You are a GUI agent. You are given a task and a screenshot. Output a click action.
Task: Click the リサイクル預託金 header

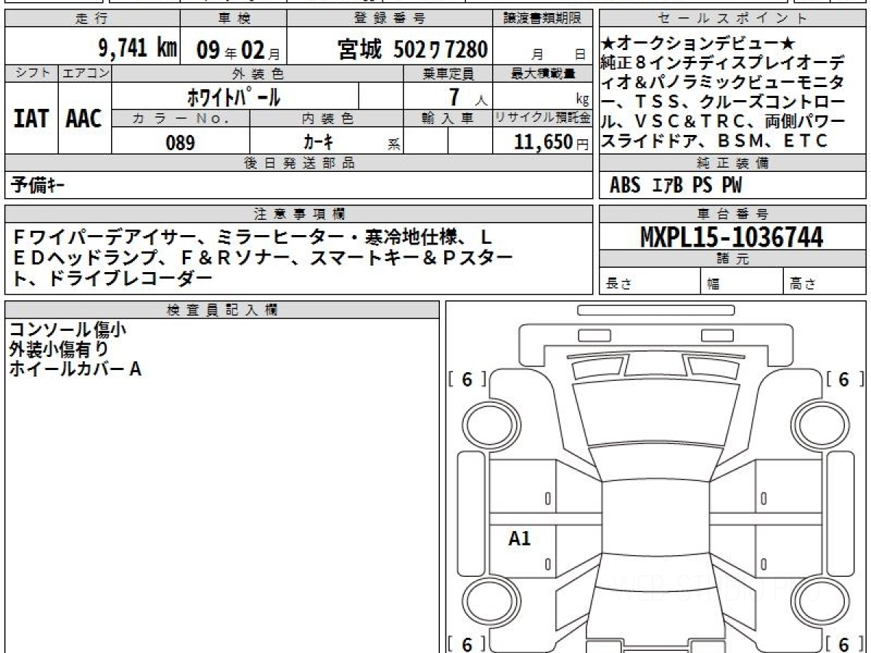coord(543,118)
